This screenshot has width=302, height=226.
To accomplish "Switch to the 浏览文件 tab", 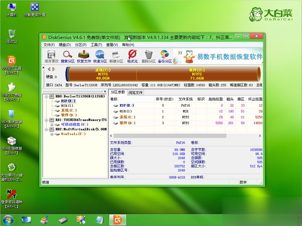I will (x=136, y=93).
